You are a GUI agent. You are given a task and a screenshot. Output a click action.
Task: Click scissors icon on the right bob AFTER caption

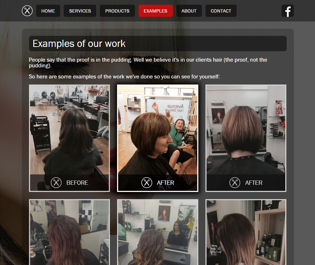click(235, 183)
